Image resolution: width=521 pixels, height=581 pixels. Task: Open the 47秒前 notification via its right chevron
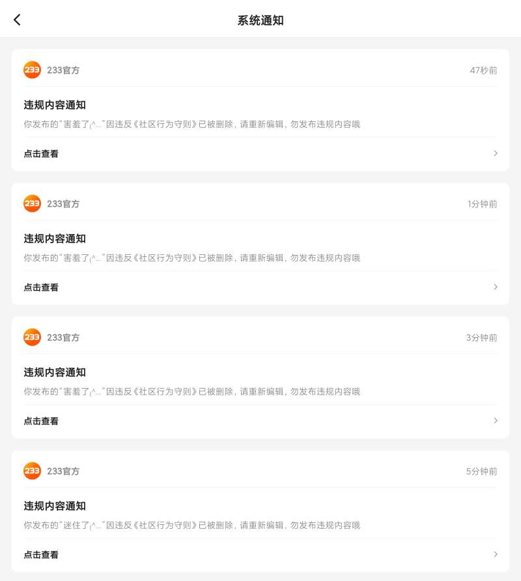[496, 153]
